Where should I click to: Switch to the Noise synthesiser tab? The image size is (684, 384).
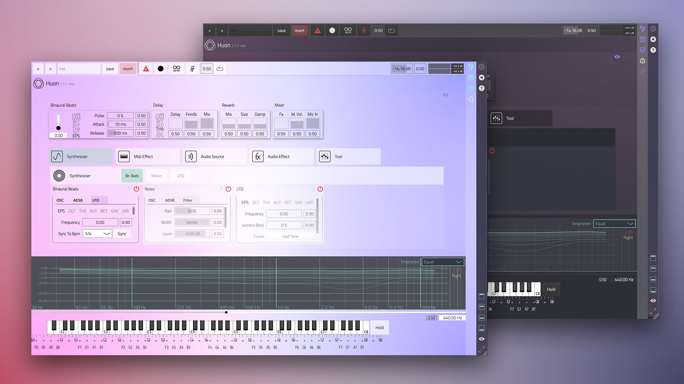[156, 176]
